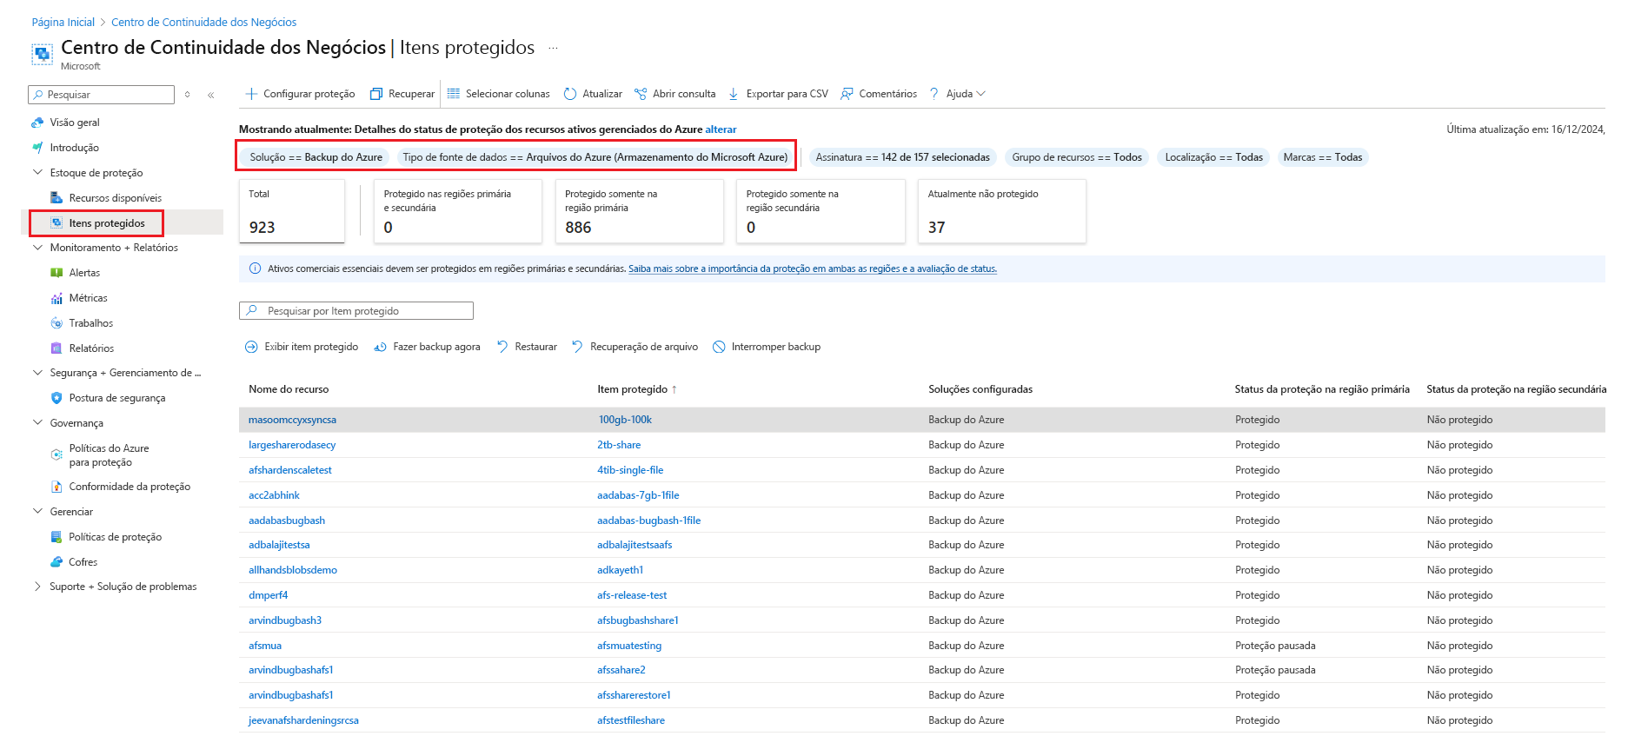
Task: Click the Conformidade da proteção icon
Action: point(56,487)
